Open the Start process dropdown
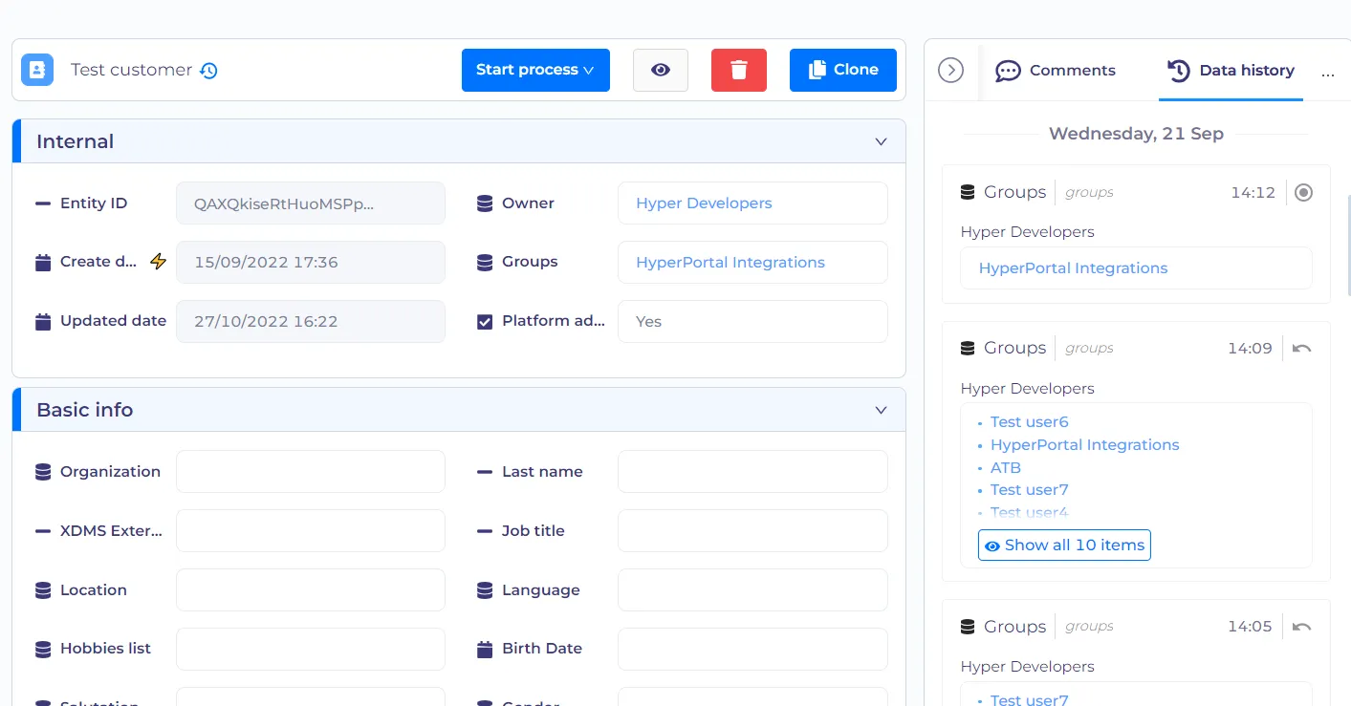1351x706 pixels. coord(535,70)
